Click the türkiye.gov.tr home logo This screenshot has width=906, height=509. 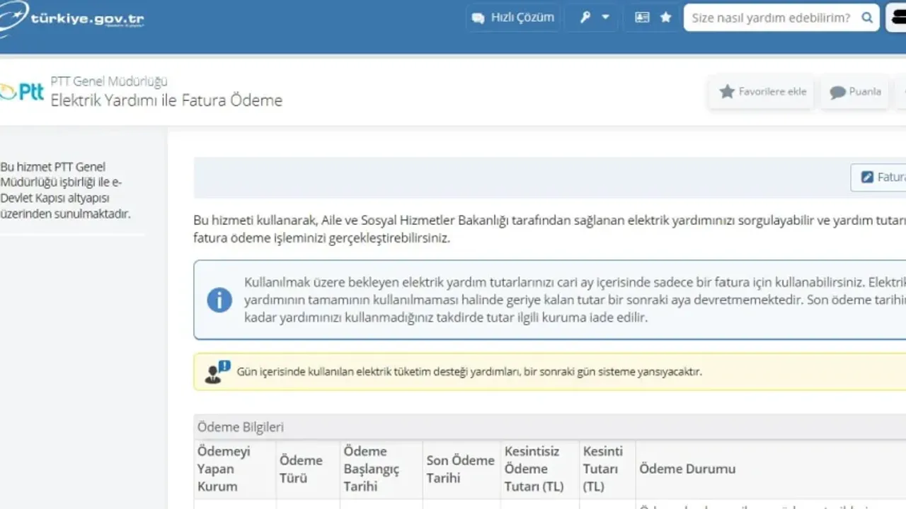tap(74, 18)
